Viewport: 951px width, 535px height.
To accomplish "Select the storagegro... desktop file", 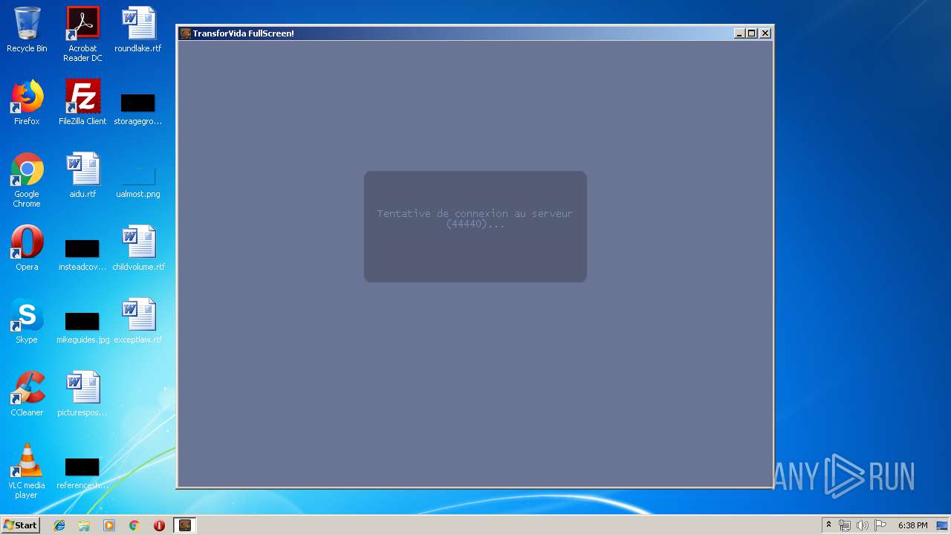I will (x=138, y=109).
